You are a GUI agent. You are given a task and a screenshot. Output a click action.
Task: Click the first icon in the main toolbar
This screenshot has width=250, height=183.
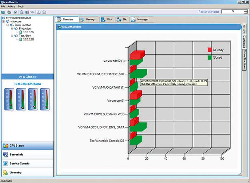pyautogui.click(x=3, y=12)
